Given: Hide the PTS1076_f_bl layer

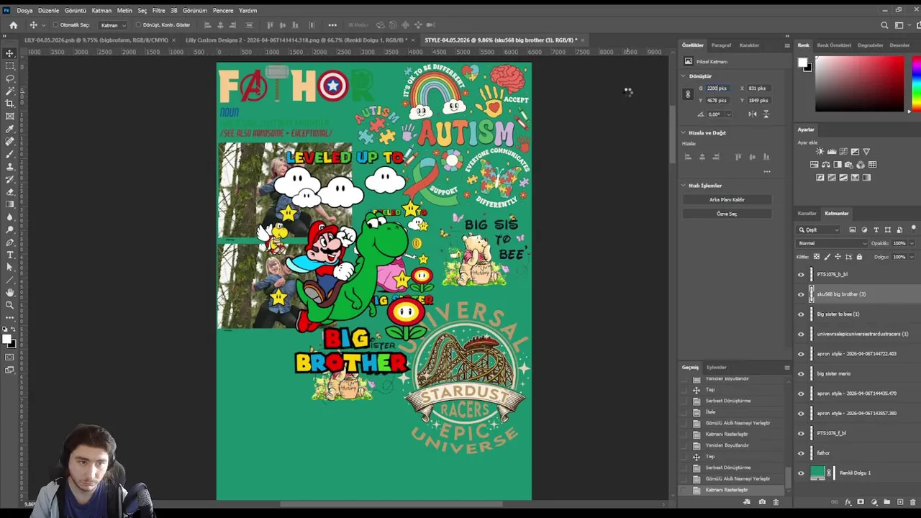Looking at the screenshot, I should [801, 434].
